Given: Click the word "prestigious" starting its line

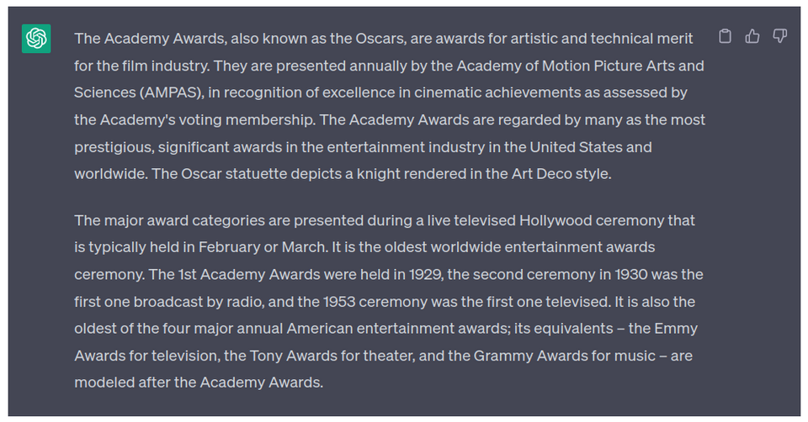Looking at the screenshot, I should click(x=113, y=147).
